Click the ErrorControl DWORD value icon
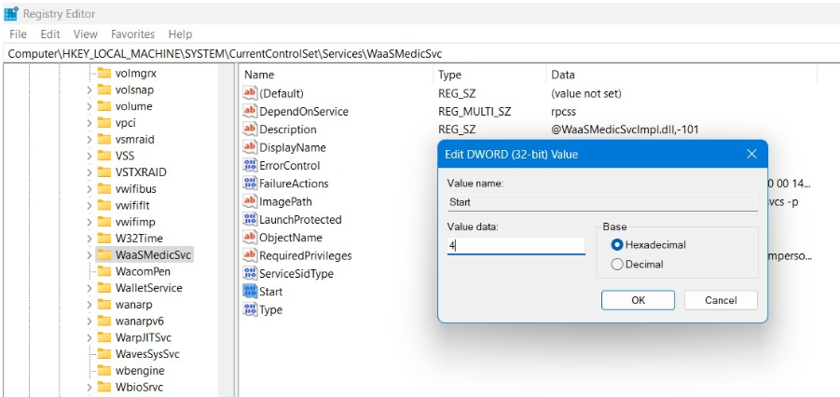Image resolution: width=840 pixels, height=397 pixels. [x=250, y=166]
